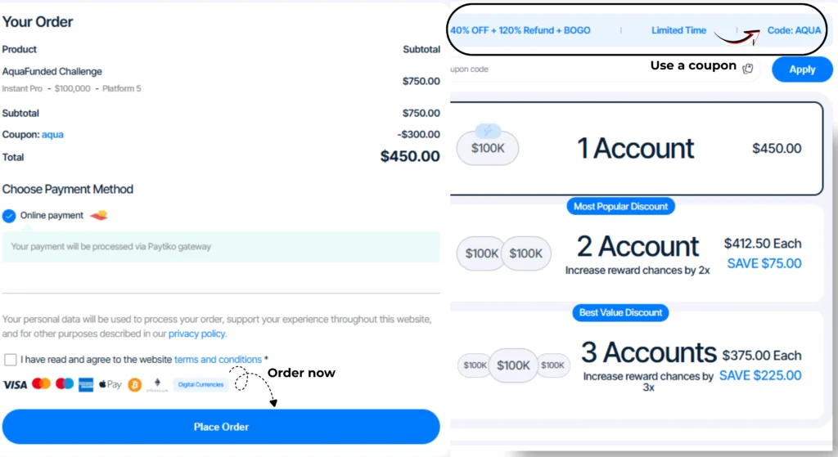Open the privacy policy link
Image resolution: width=838 pixels, height=457 pixels.
click(x=196, y=334)
